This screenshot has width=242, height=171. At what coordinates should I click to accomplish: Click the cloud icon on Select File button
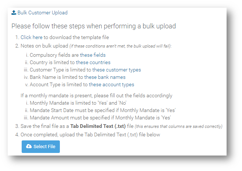point(29,146)
